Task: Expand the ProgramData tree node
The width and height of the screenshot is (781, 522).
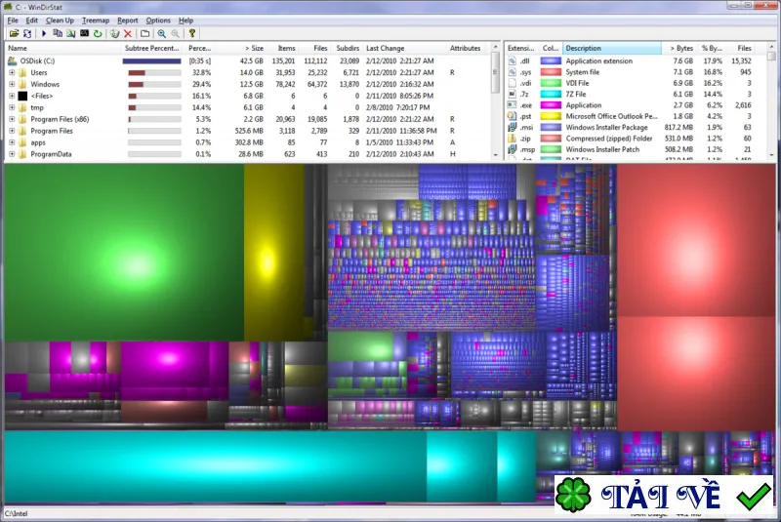Action: [12, 154]
